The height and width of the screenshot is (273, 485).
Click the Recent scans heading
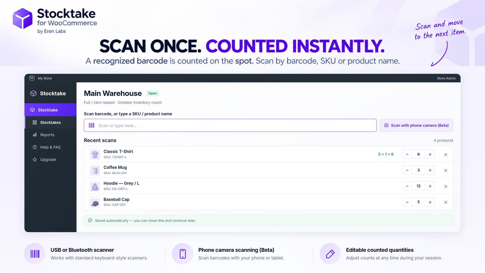pos(100,140)
